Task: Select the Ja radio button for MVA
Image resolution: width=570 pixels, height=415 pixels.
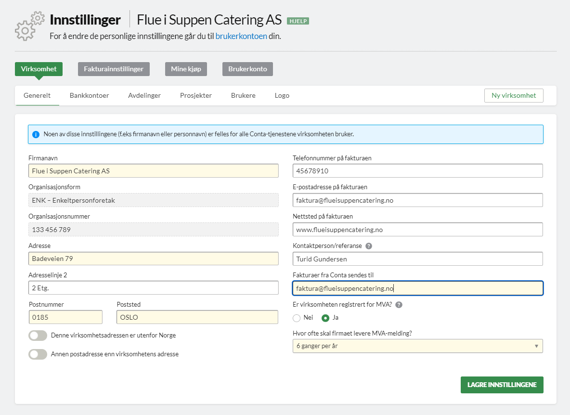Action: pos(325,318)
